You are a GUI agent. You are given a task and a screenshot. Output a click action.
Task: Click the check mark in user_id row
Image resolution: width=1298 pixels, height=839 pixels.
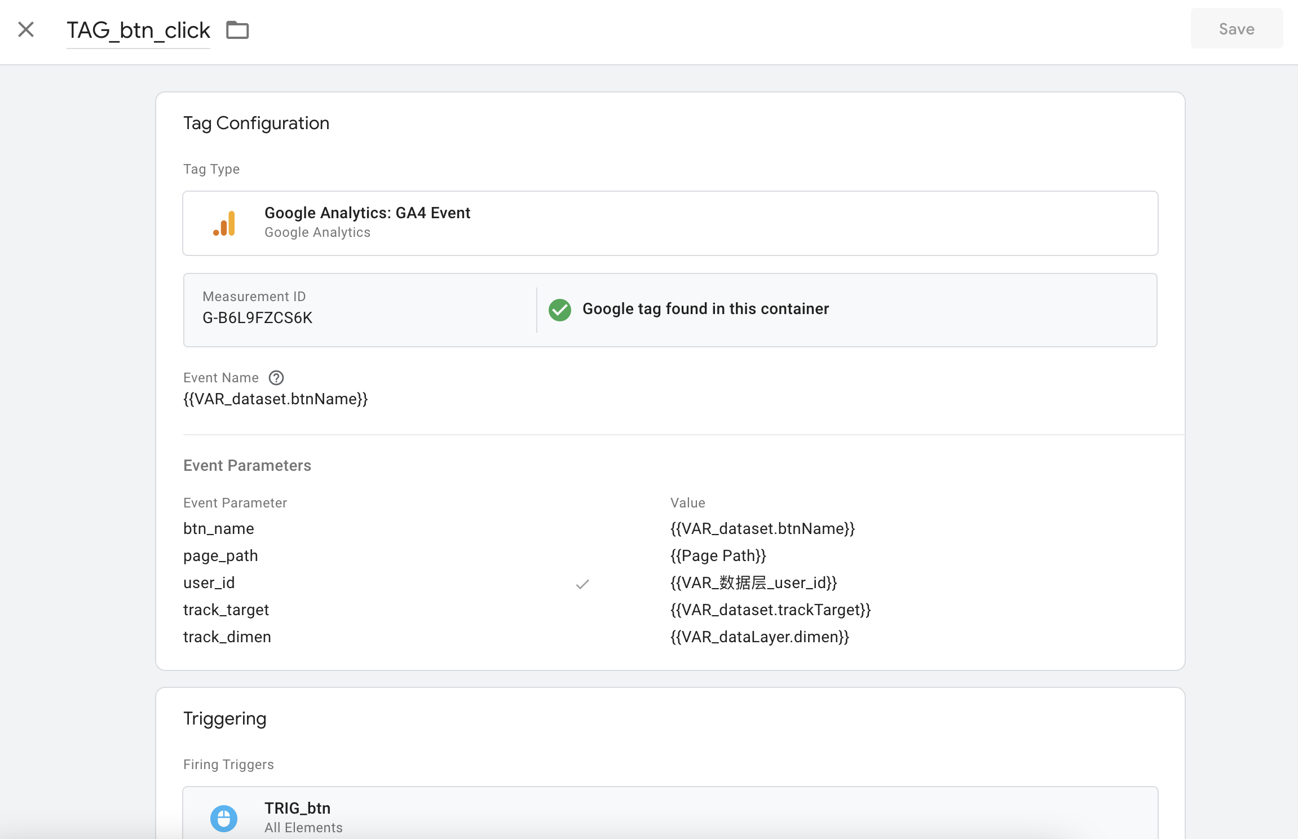click(x=582, y=584)
